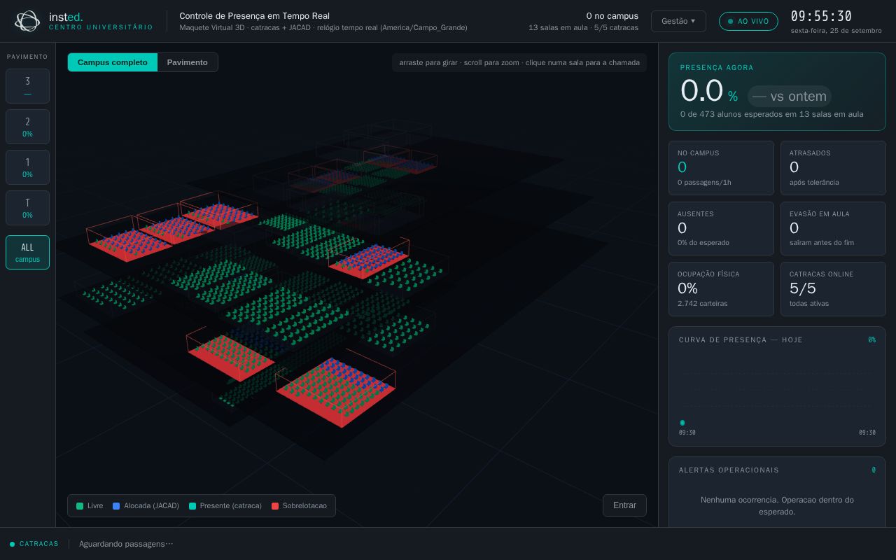Screen dimensions: 896x560
Task: Click the Insted atom logo icon
Action: (27, 21)
